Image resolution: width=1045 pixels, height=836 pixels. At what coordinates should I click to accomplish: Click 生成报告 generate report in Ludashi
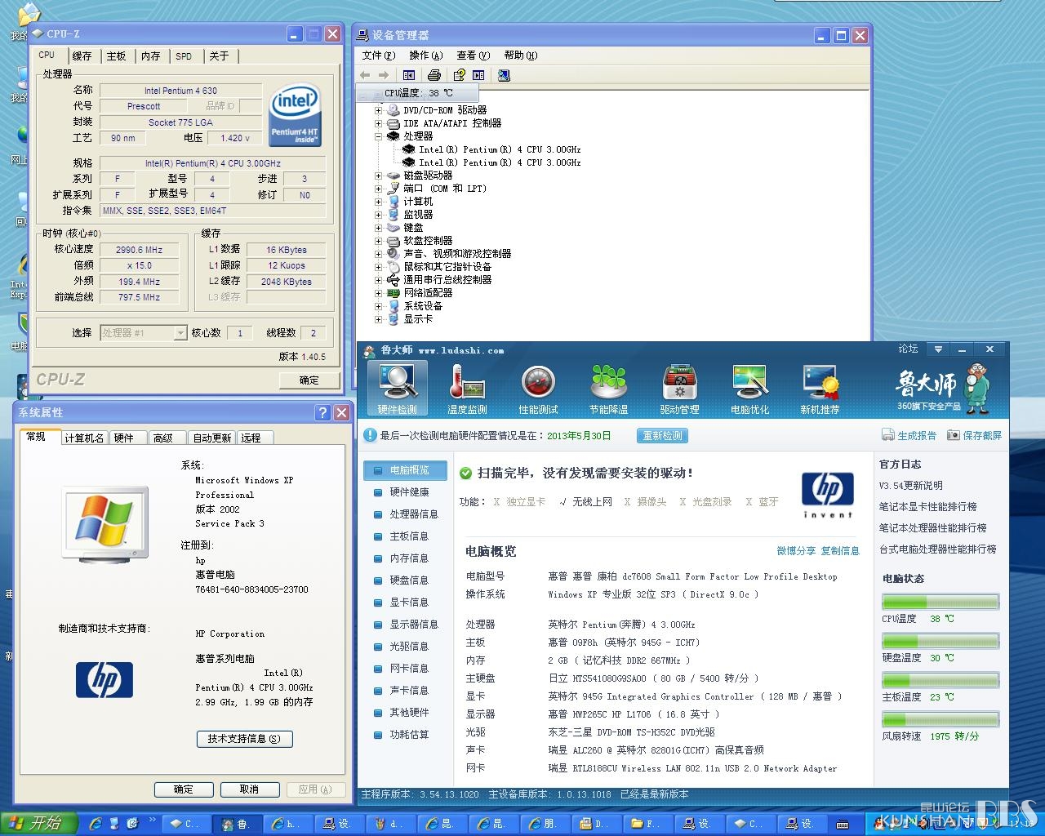click(x=909, y=436)
